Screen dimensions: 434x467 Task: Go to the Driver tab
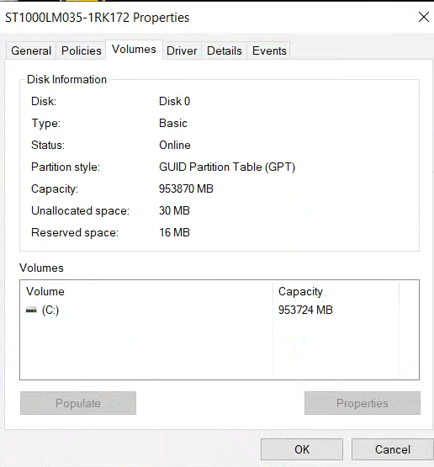182,50
